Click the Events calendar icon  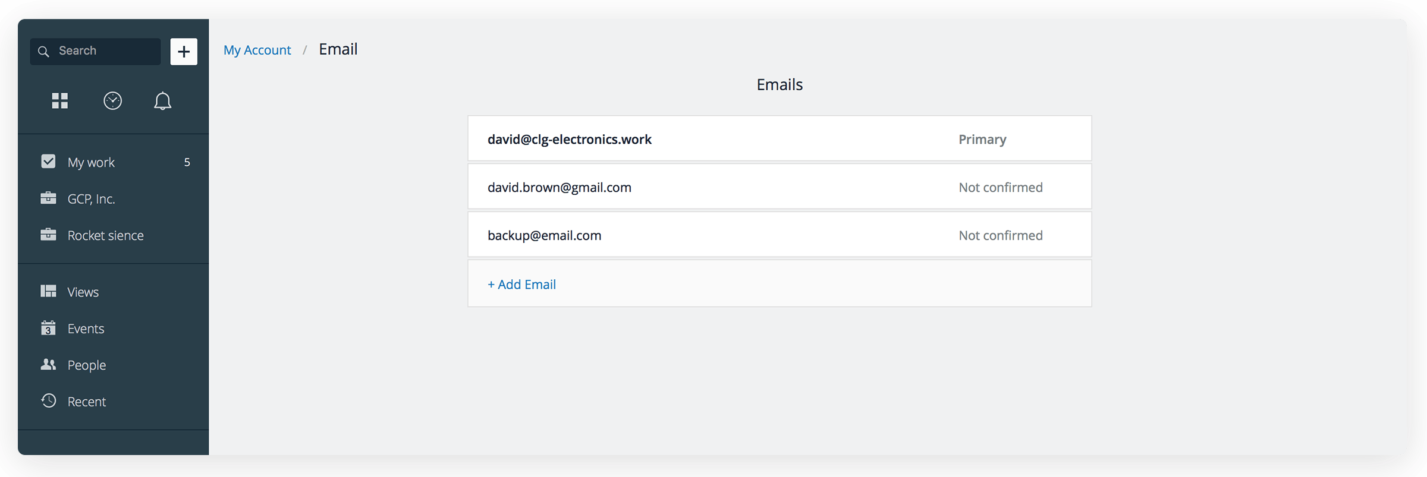coord(48,328)
